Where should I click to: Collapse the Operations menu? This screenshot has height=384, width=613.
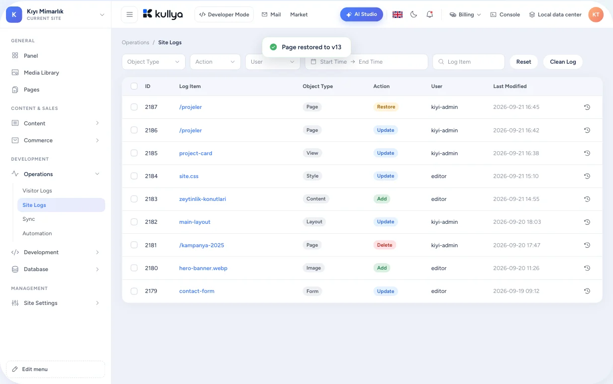55,174
